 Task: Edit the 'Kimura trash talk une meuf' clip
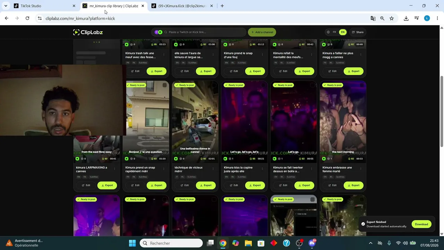[135, 71]
